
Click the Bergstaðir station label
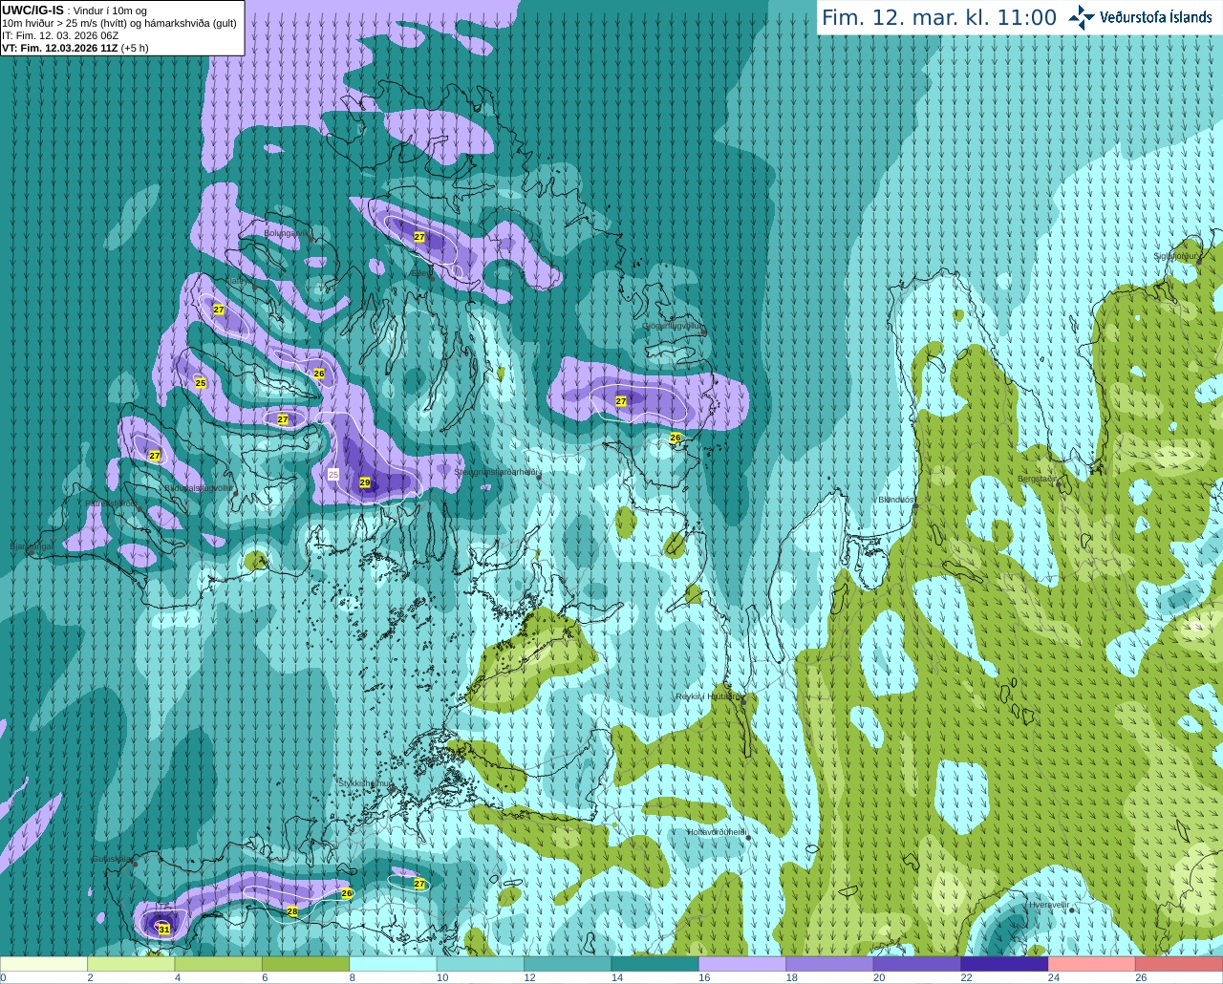click(x=1038, y=479)
